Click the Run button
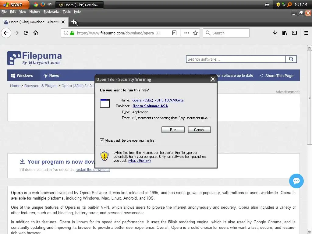Image resolution: width=312 pixels, height=234 pixels. tap(173, 130)
